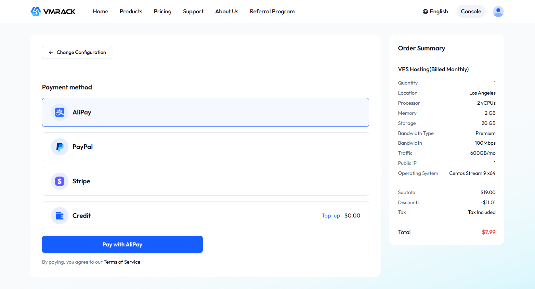Click the Centos Stream 9 x64 value
The image size is (535, 289).
472,173
